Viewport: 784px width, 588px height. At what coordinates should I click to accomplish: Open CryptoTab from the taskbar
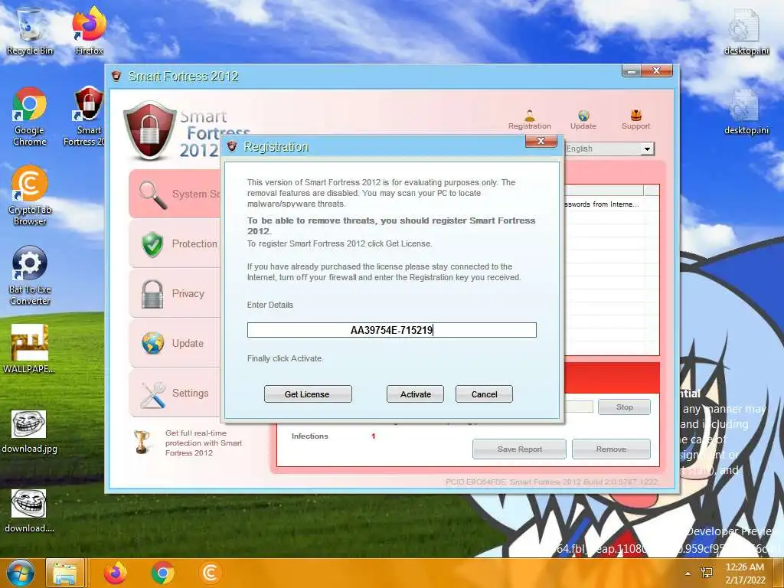point(210,573)
